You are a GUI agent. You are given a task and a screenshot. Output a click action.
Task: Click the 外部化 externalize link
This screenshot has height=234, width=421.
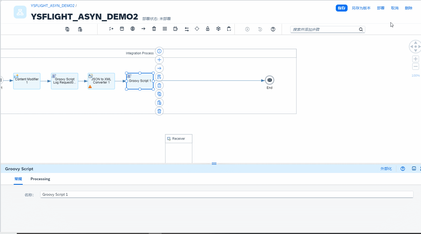386,169
